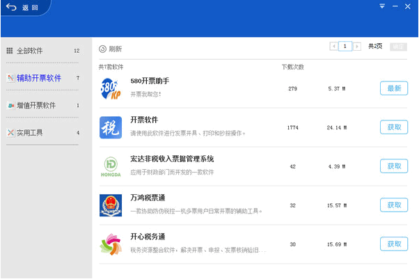Screen dimensions: 419x279
Task: Open the 宏达非税收入票据管理系统 title
Action: point(172,159)
